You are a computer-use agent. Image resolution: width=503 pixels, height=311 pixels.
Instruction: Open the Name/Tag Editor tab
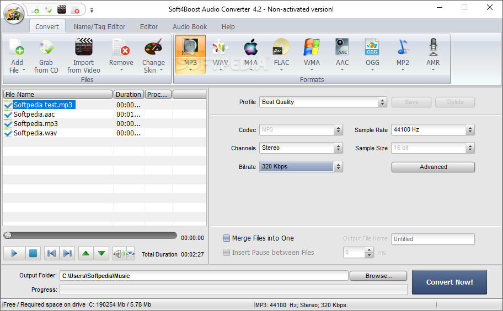click(x=99, y=26)
